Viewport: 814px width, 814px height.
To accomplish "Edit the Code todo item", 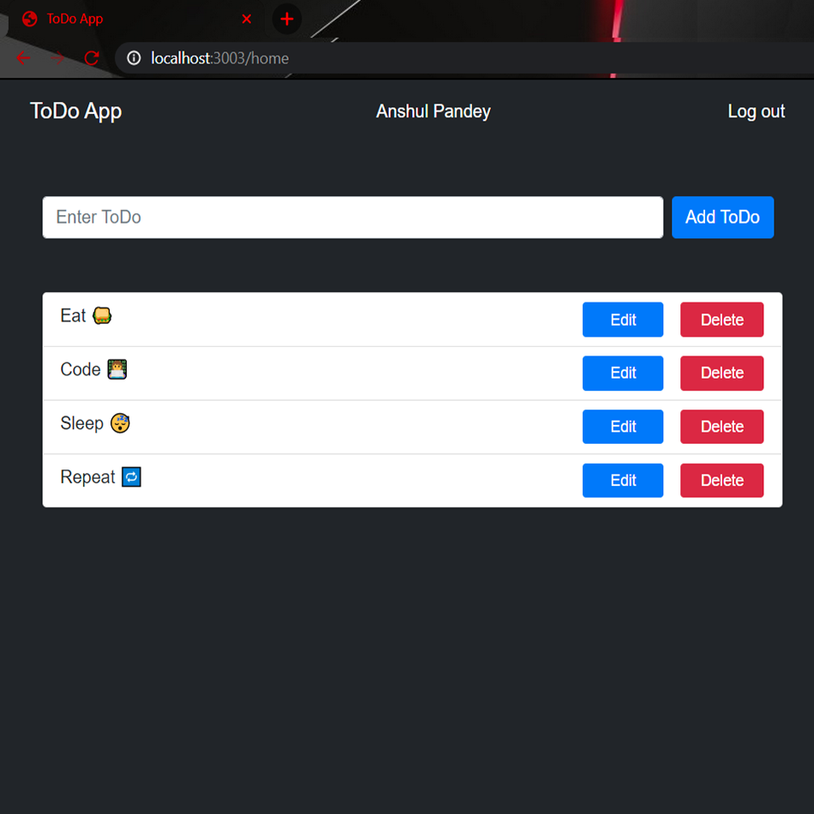I will (x=622, y=373).
